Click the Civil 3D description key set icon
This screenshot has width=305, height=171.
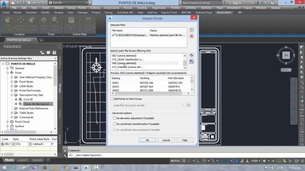coord(20,99)
